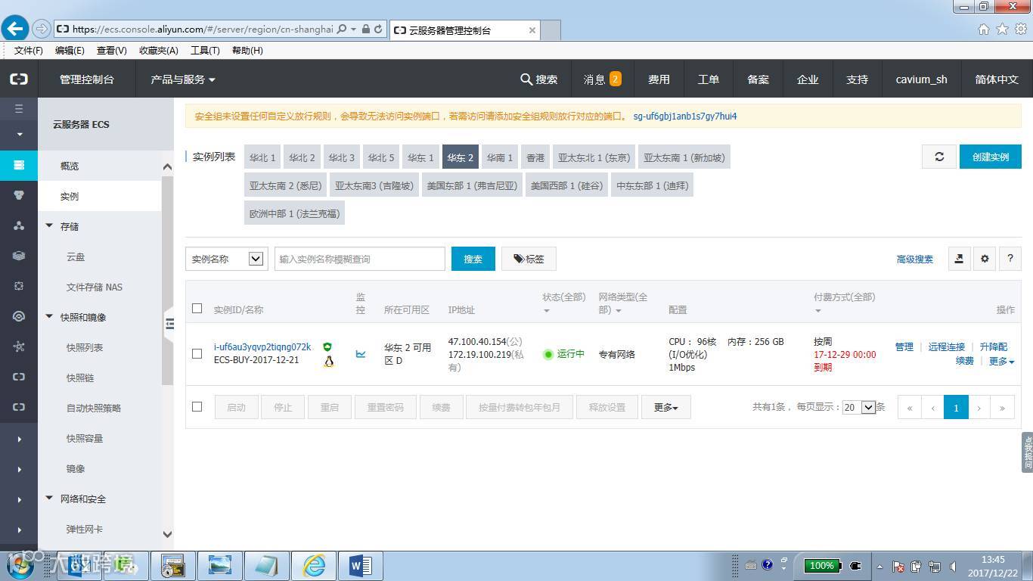The height and width of the screenshot is (581, 1033).
Task: Click the instance name search input field
Action: pos(360,259)
